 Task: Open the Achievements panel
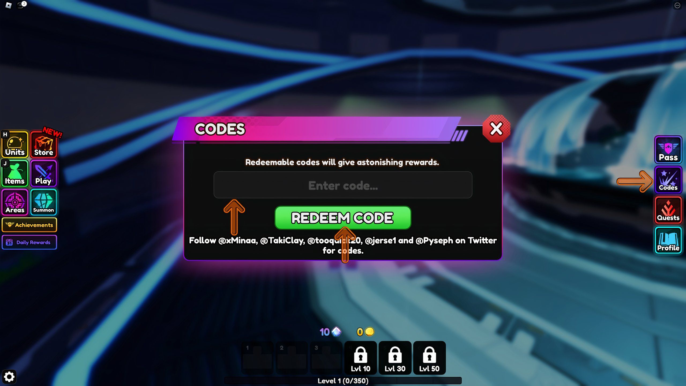coord(29,225)
